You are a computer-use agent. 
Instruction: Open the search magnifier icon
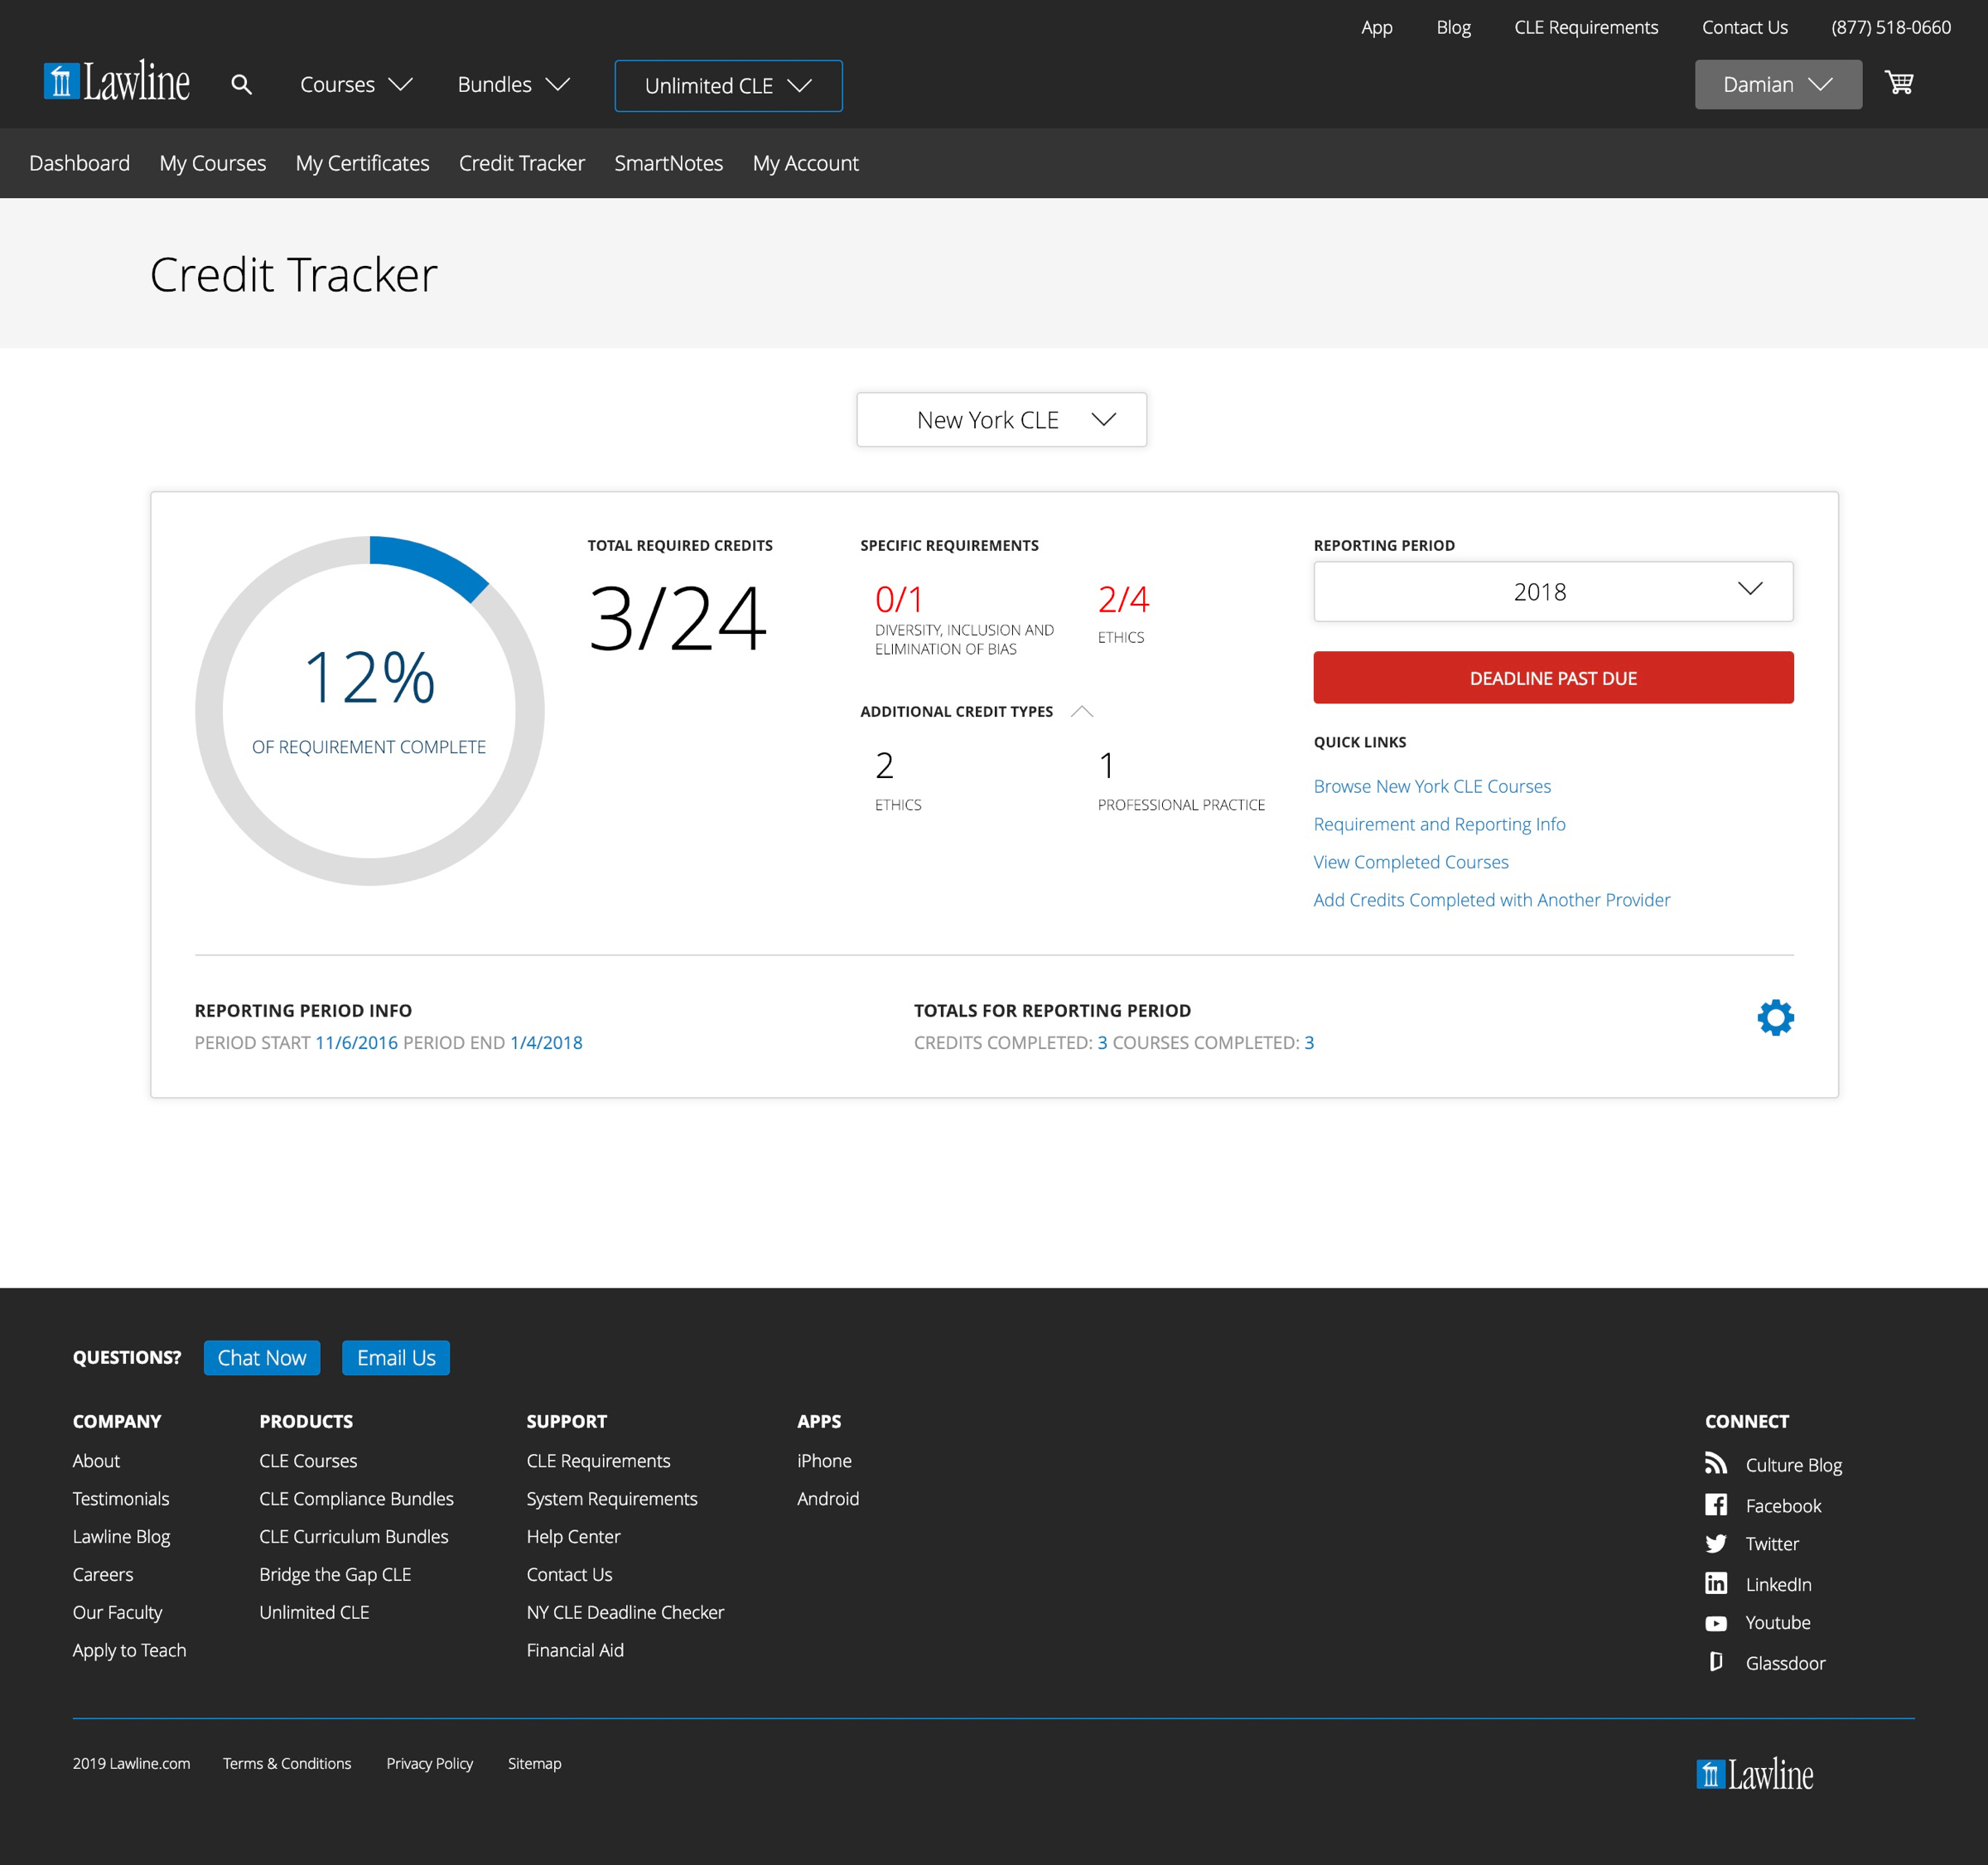tap(241, 85)
